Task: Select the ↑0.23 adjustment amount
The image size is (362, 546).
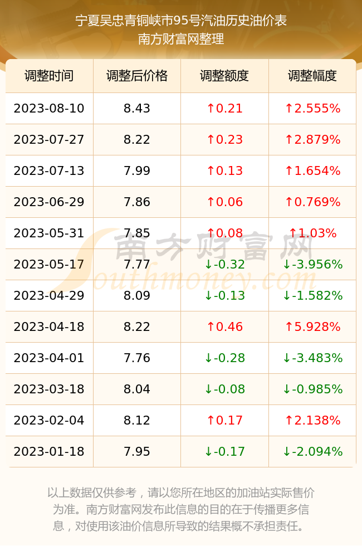Action: tap(224, 140)
